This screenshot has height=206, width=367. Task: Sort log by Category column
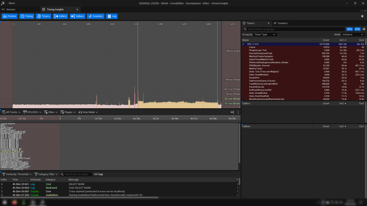[56, 180]
